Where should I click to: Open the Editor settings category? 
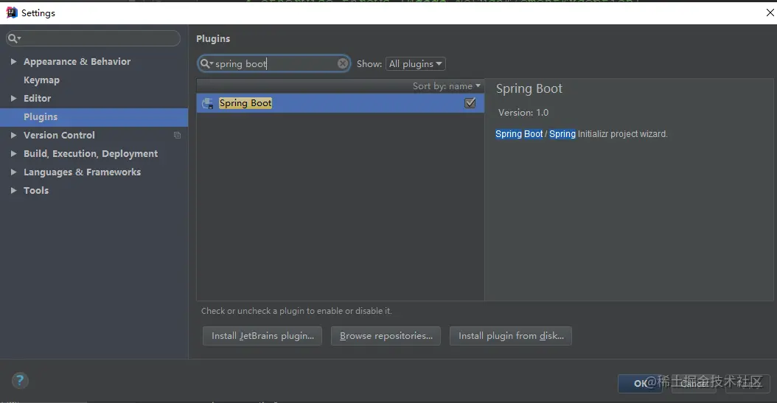[x=37, y=99]
